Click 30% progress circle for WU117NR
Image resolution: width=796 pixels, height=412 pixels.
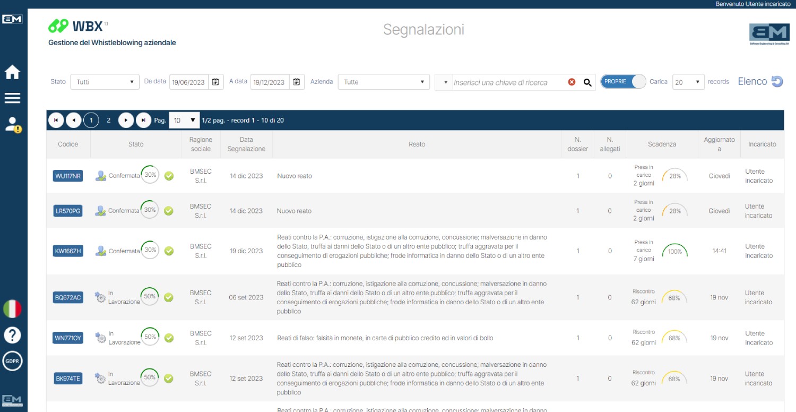[x=150, y=175]
